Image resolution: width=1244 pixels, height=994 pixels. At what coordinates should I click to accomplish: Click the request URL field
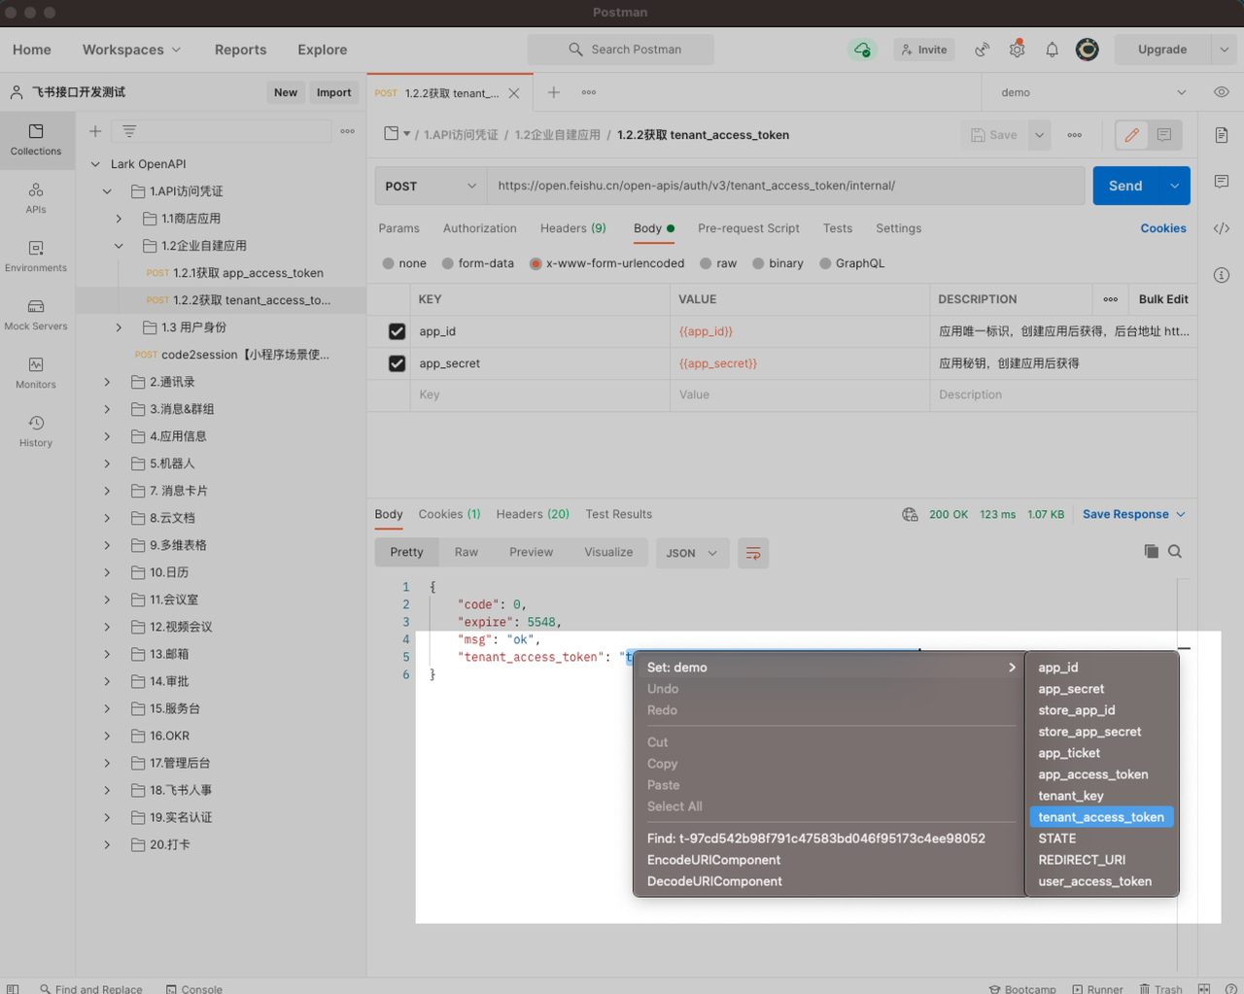coord(785,186)
